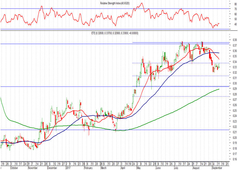Viewport: 238px width, 170px height.
Task: Click the 0.17 price axis label
Action: [x=235, y=154]
